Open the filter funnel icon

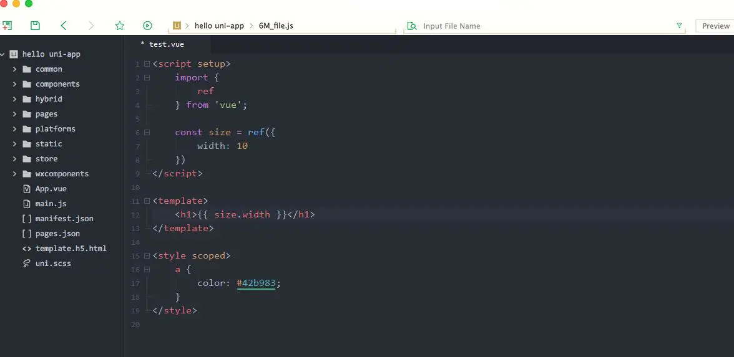point(679,26)
